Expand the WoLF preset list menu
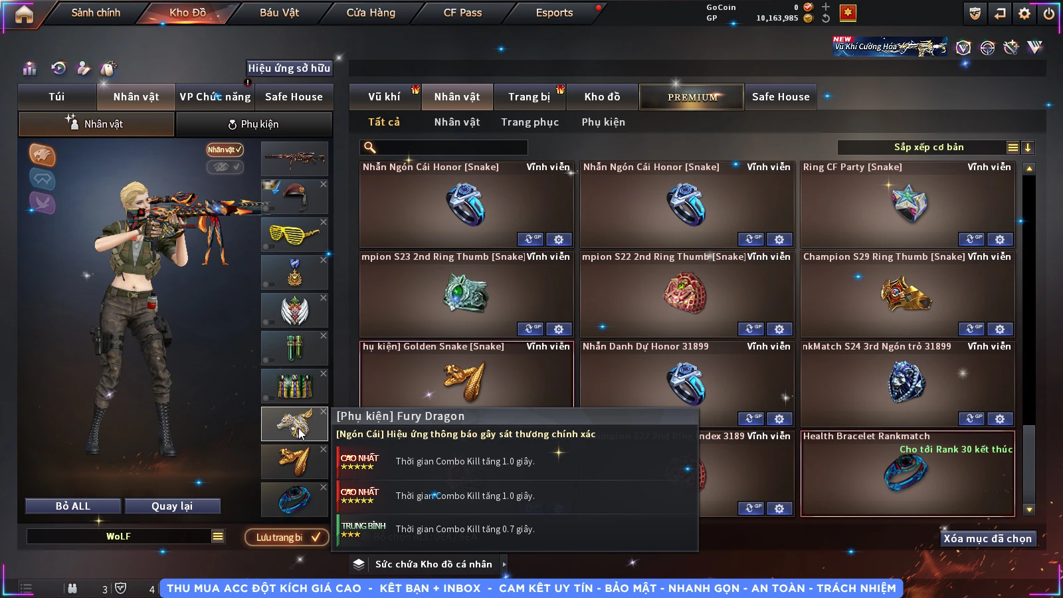 tap(218, 536)
